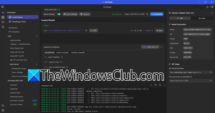215x113 pixels.
Task: Open the Discover model search icon in the sidebar
Action: (3, 27)
